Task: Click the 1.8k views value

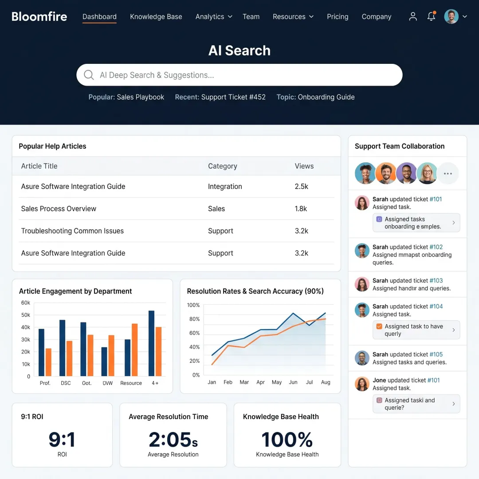Action: pos(301,208)
